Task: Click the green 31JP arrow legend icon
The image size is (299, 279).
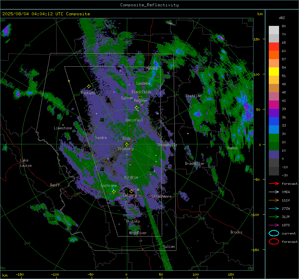Action: pos(274,217)
